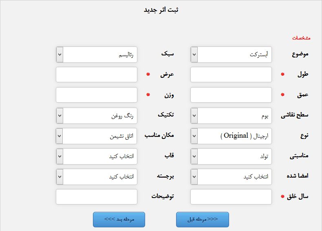
Task: Focus the توضیحات text field
Action: tap(97, 197)
